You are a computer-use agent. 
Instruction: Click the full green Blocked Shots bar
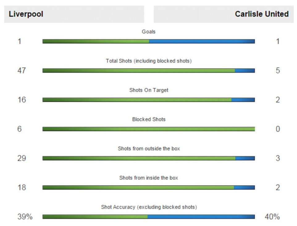pos(148,129)
